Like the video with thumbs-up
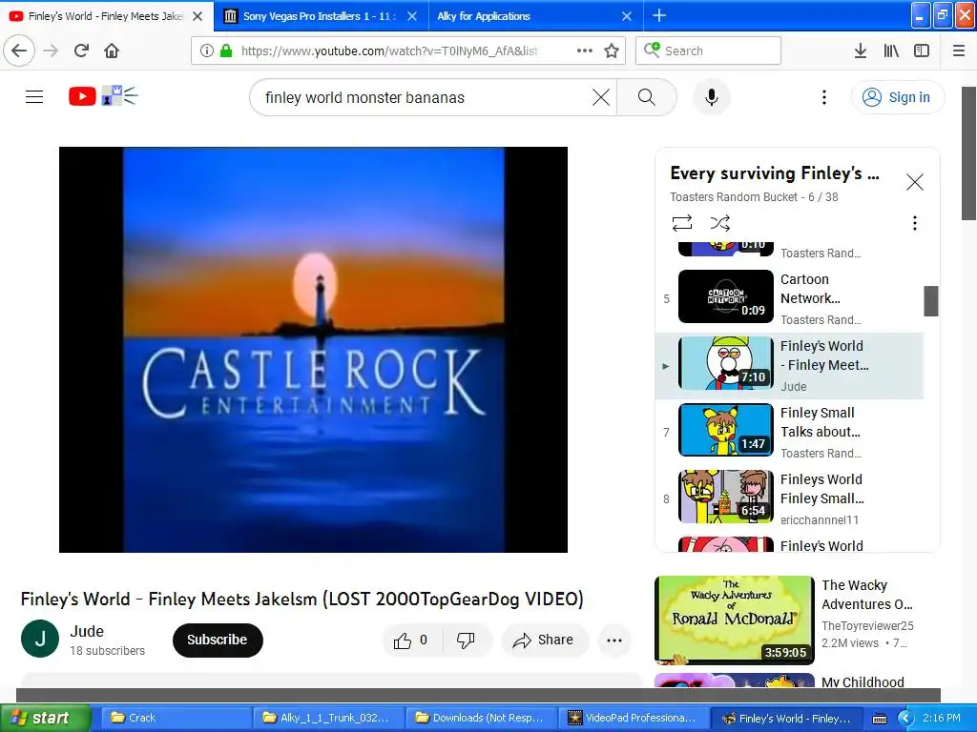This screenshot has width=977, height=732. [x=411, y=640]
